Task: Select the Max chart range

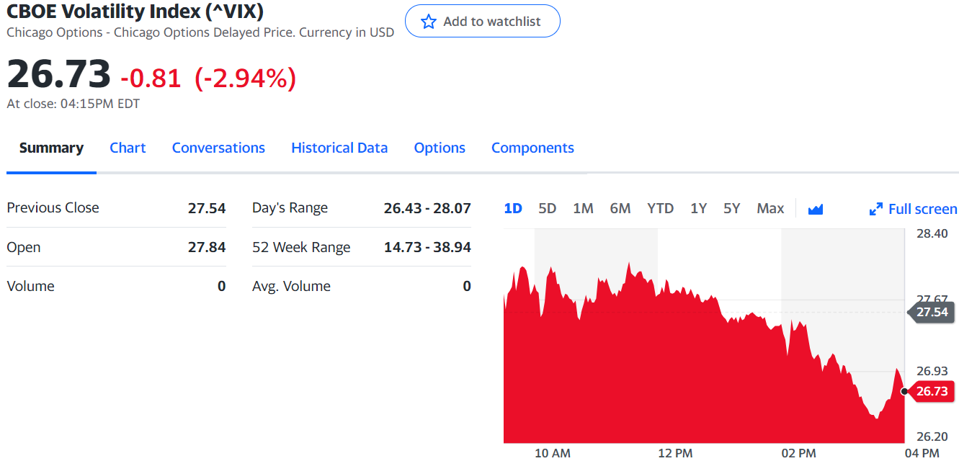Action: click(770, 208)
